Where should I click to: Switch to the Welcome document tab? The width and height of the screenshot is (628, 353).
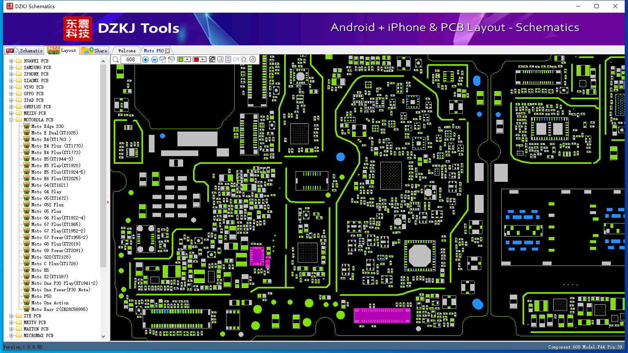pos(127,51)
